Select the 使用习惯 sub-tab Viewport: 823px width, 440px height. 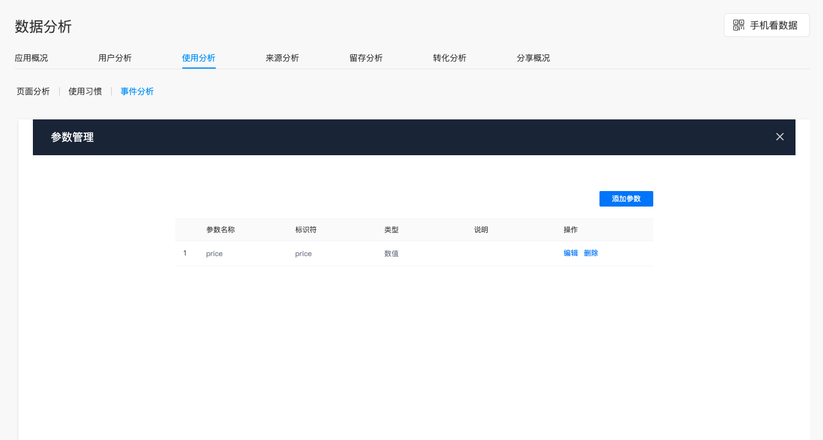[x=85, y=91]
